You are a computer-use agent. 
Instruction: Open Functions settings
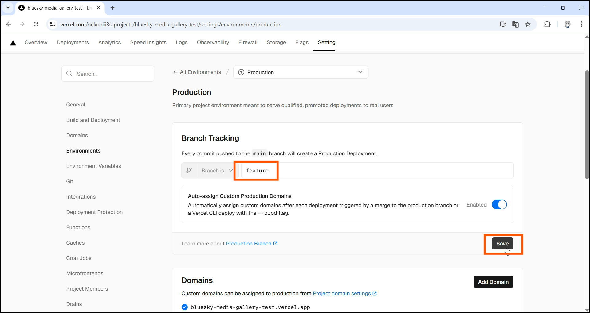78,227
